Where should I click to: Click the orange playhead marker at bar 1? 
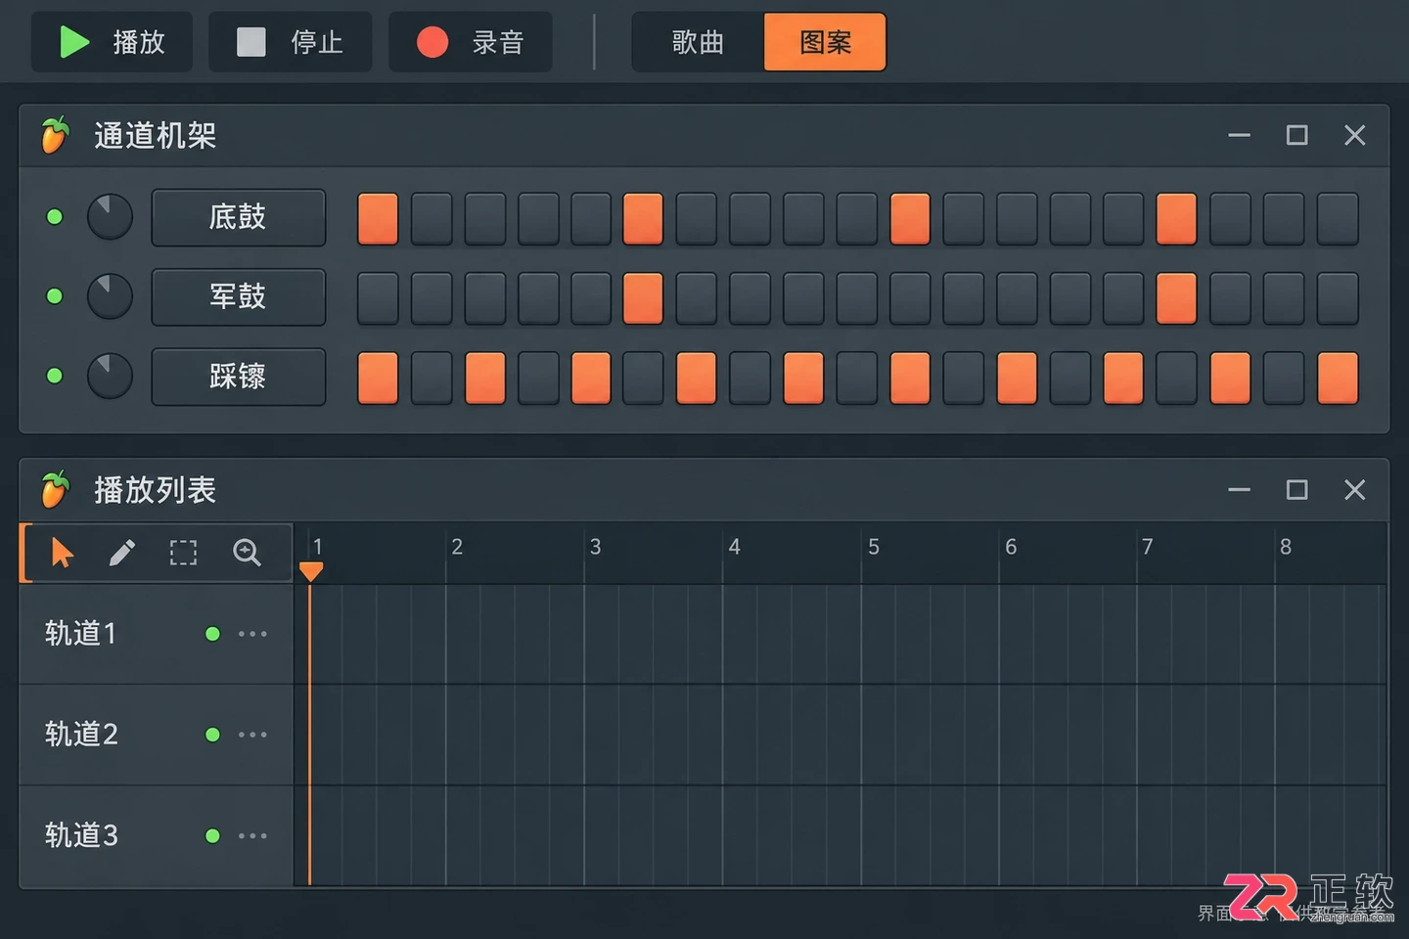click(311, 571)
